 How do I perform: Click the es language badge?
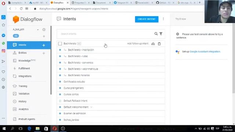click(x=16, y=36)
